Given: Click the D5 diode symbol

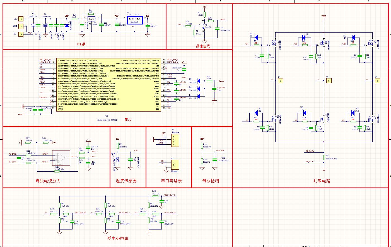Looking at the screenshot, I should (x=256, y=38).
